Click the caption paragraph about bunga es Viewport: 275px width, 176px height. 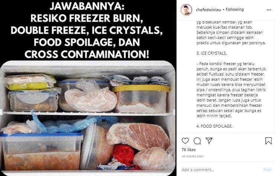click(x=231, y=90)
